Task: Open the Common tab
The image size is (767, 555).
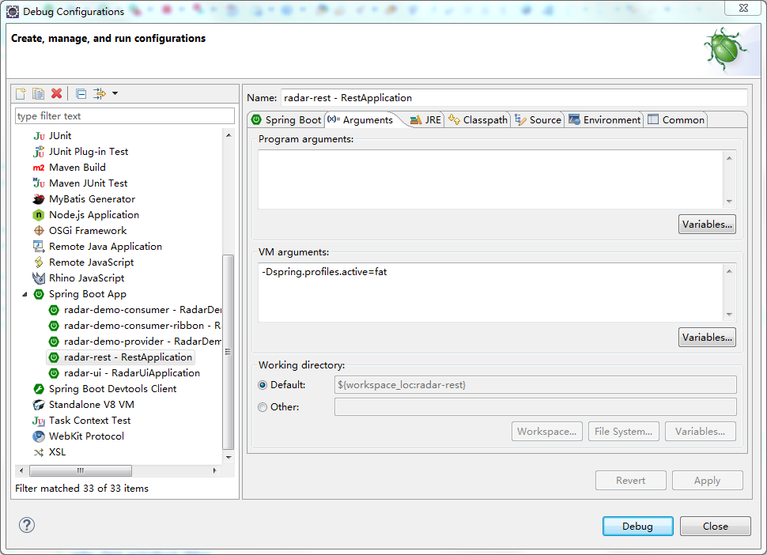Action: point(676,120)
